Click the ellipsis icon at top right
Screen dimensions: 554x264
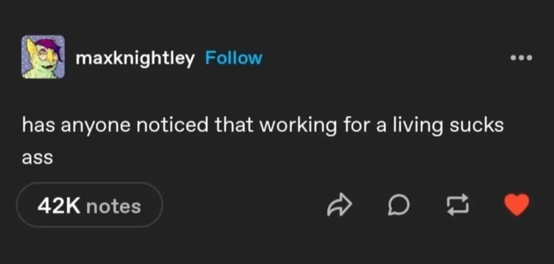[x=522, y=57]
